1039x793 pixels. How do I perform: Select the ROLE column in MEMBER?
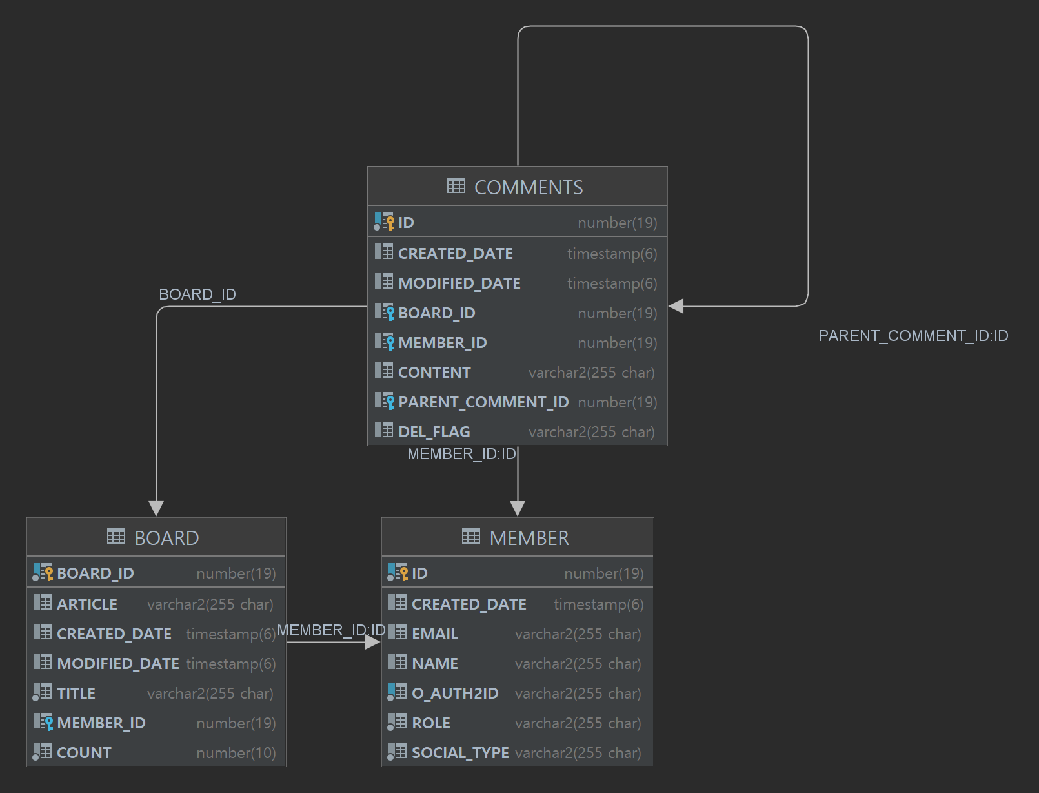[518, 723]
